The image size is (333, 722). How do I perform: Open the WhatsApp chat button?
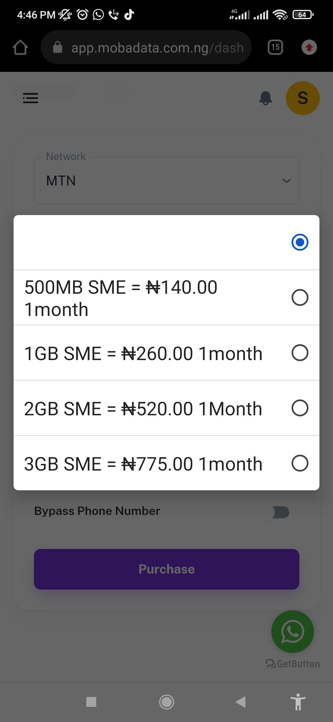(x=292, y=631)
